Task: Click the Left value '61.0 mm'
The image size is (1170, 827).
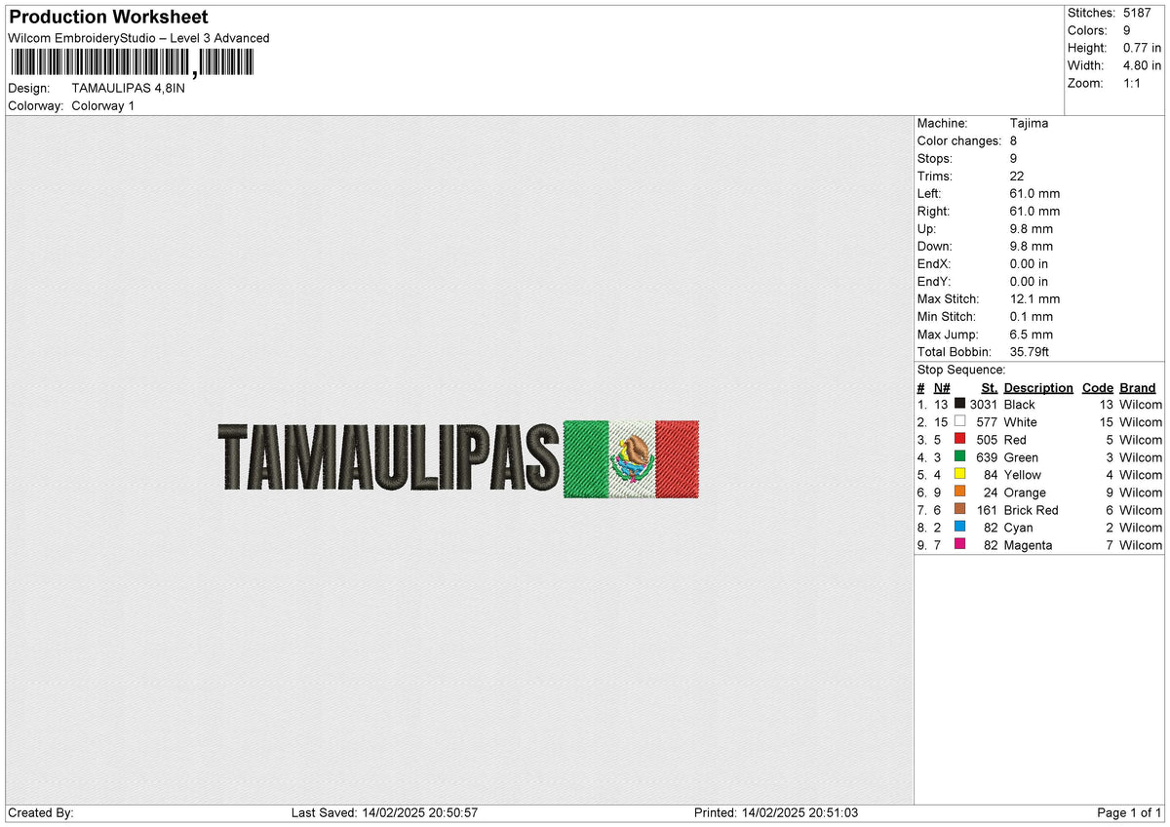Action: (x=1034, y=193)
